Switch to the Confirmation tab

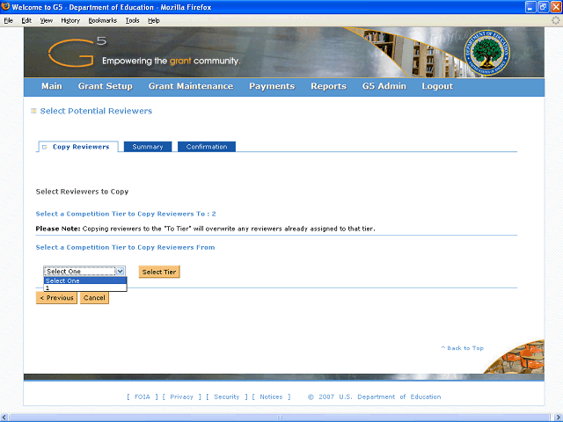pyautogui.click(x=207, y=147)
